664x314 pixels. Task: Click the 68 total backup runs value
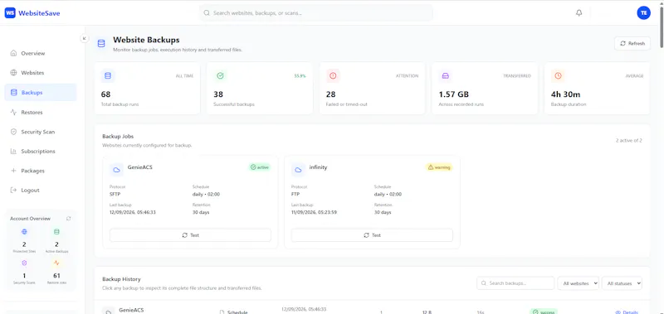(x=106, y=94)
